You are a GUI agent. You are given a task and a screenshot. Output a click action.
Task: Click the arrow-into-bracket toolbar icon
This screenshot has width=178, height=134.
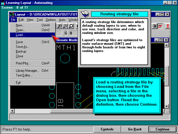[x=155, y=26]
